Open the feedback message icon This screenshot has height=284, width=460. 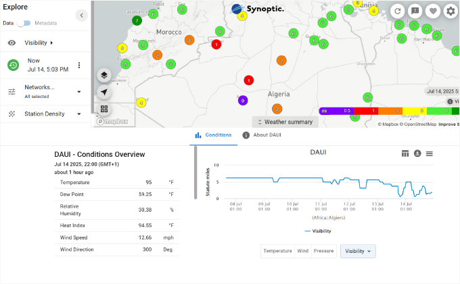415,11
